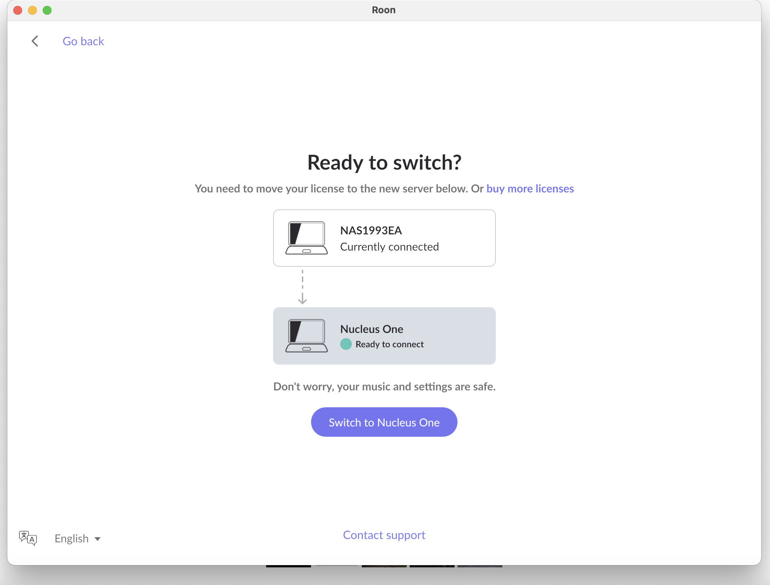Click the Ready to switch heading
This screenshot has height=585, width=770.
[x=384, y=162]
